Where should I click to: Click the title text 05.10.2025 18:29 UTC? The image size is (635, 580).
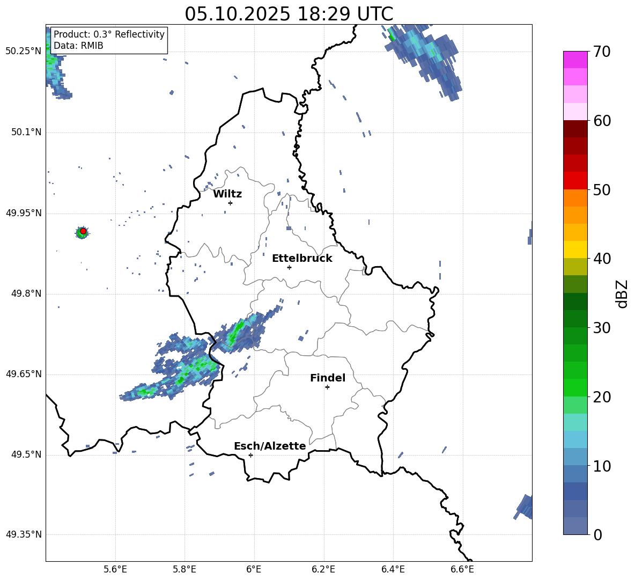tap(289, 14)
